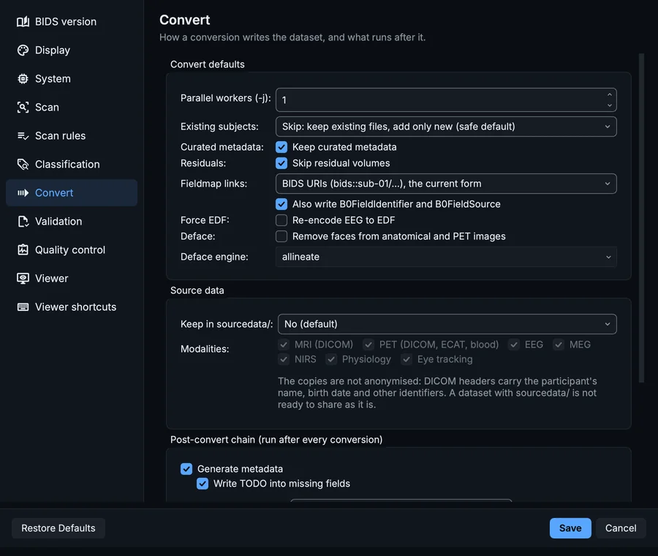The width and height of the screenshot is (658, 556).
Task: Open the Deface engine dropdown
Action: (x=446, y=257)
